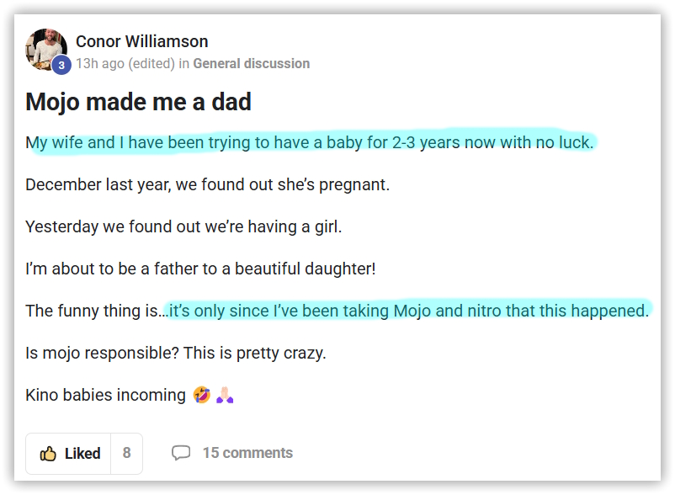Screen dimensions: 675x495
Task: Click the line December last year, she's pregnant
Action: [208, 184]
